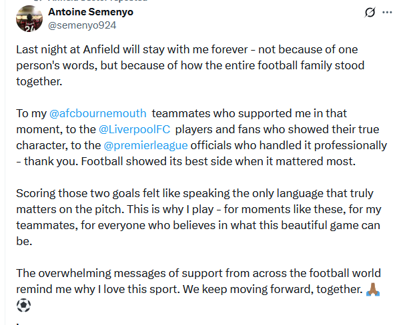
Task: Click the folded hands emoji
Action: pos(372,289)
